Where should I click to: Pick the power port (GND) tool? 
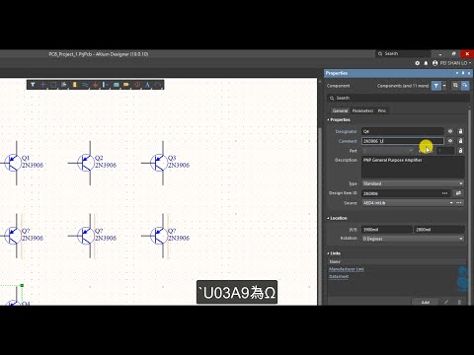pyautogui.click(x=96, y=85)
